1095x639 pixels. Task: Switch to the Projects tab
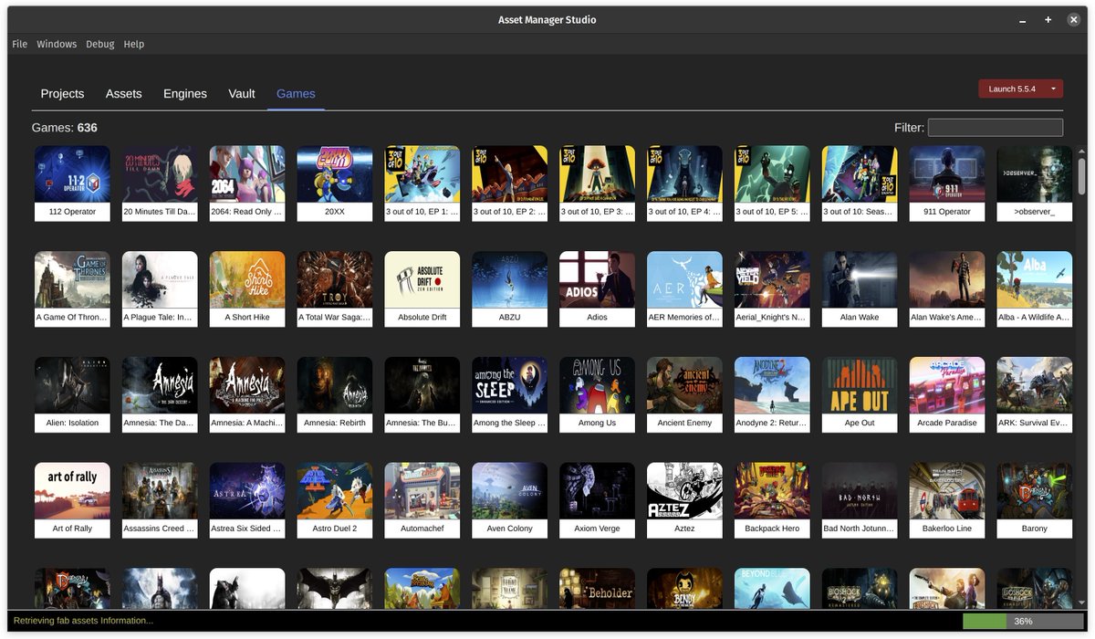pyautogui.click(x=62, y=93)
